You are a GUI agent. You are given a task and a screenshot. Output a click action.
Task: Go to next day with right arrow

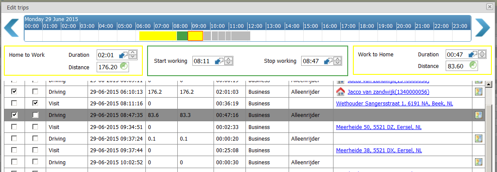tap(482, 28)
